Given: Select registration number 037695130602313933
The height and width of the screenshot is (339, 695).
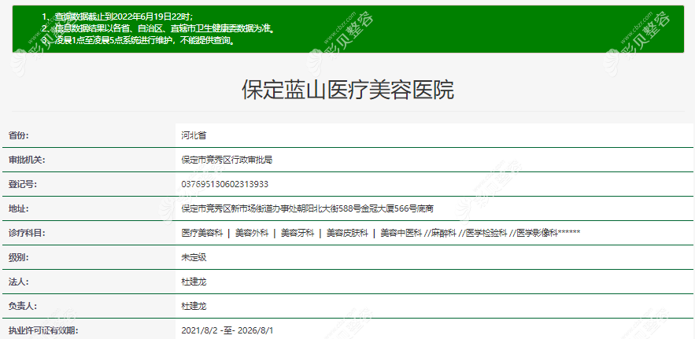Looking at the screenshot, I should pos(225,184).
